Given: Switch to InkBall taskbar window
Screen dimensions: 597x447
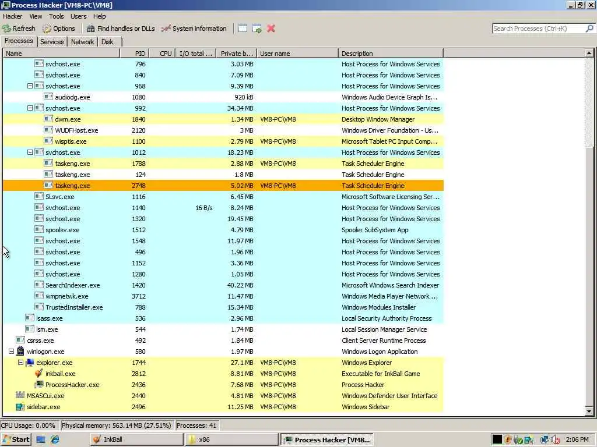Looking at the screenshot, I should click(136, 439).
